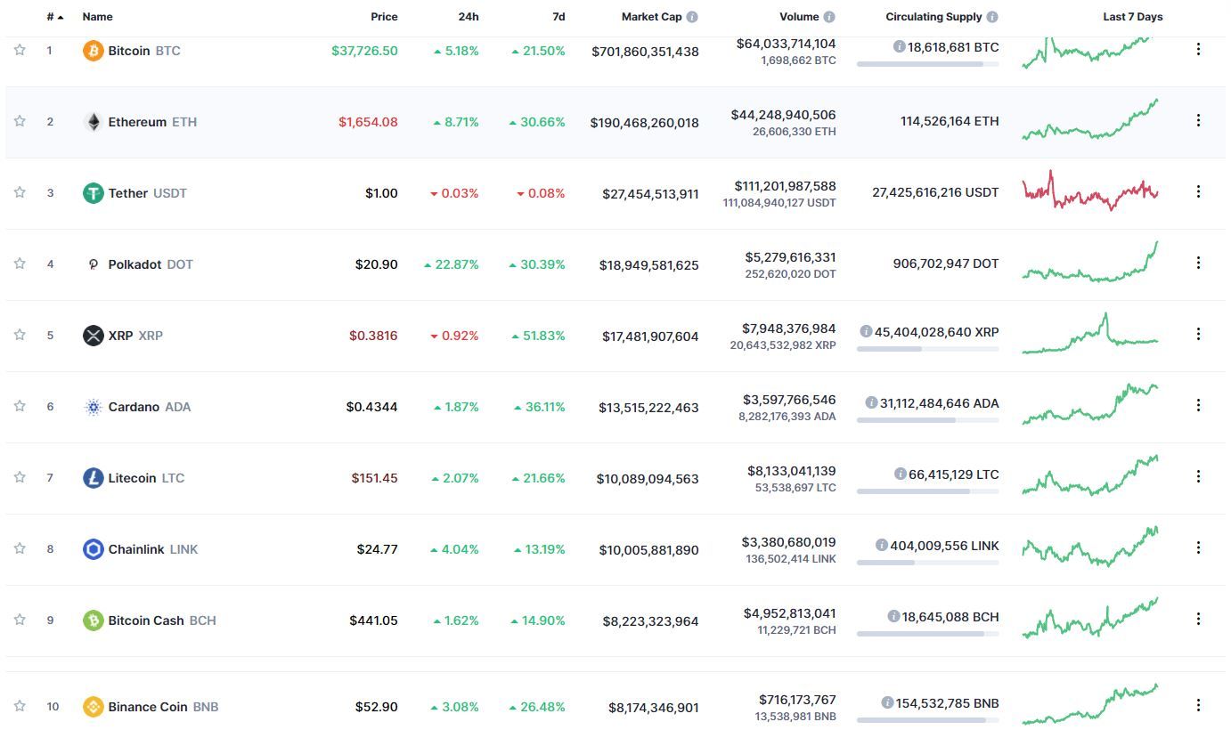The image size is (1231, 738).
Task: Click the XRP black logo icon
Action: pyautogui.click(x=93, y=336)
